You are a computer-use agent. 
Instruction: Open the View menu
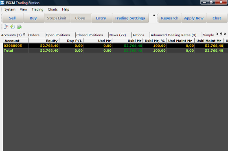(x=24, y=9)
